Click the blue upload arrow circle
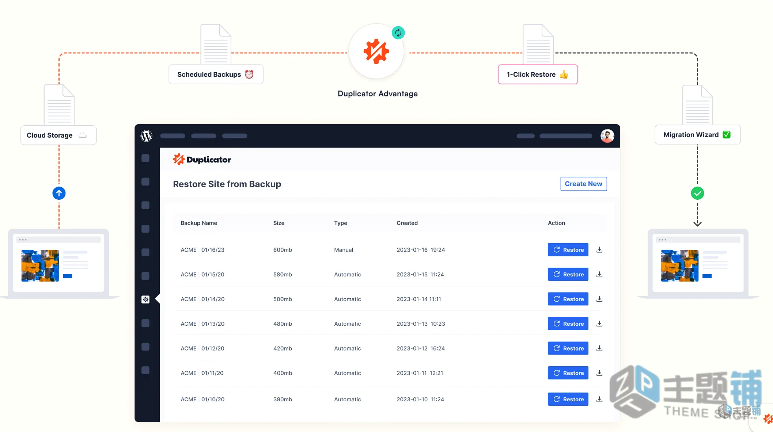The height and width of the screenshot is (432, 773). pos(59,193)
